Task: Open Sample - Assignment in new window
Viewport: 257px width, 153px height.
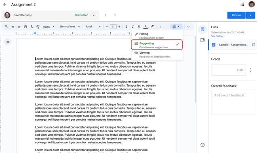Action: click(253, 45)
